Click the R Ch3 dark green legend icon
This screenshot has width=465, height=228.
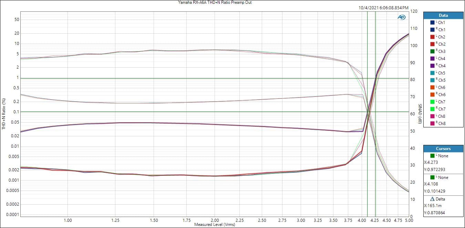tap(432, 51)
